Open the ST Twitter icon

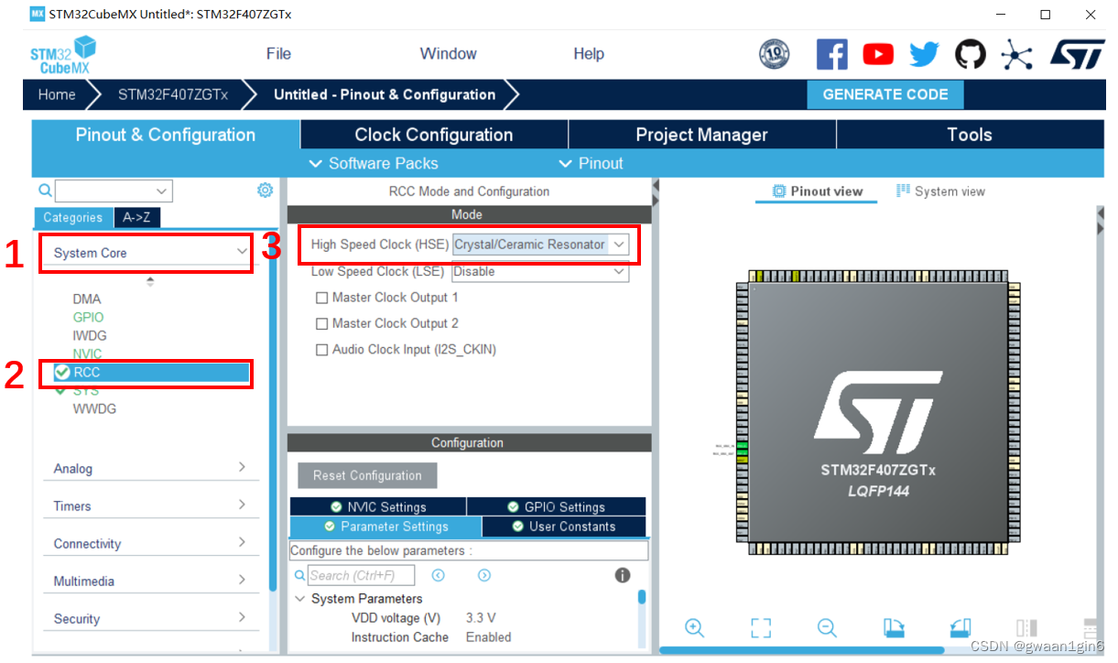point(924,54)
